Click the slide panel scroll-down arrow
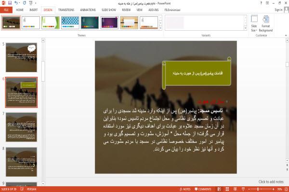 [43, 183]
